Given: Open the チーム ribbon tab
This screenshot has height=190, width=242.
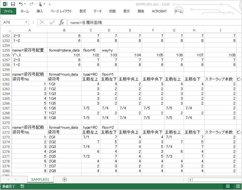Looking at the screenshot, I should pos(178,11).
